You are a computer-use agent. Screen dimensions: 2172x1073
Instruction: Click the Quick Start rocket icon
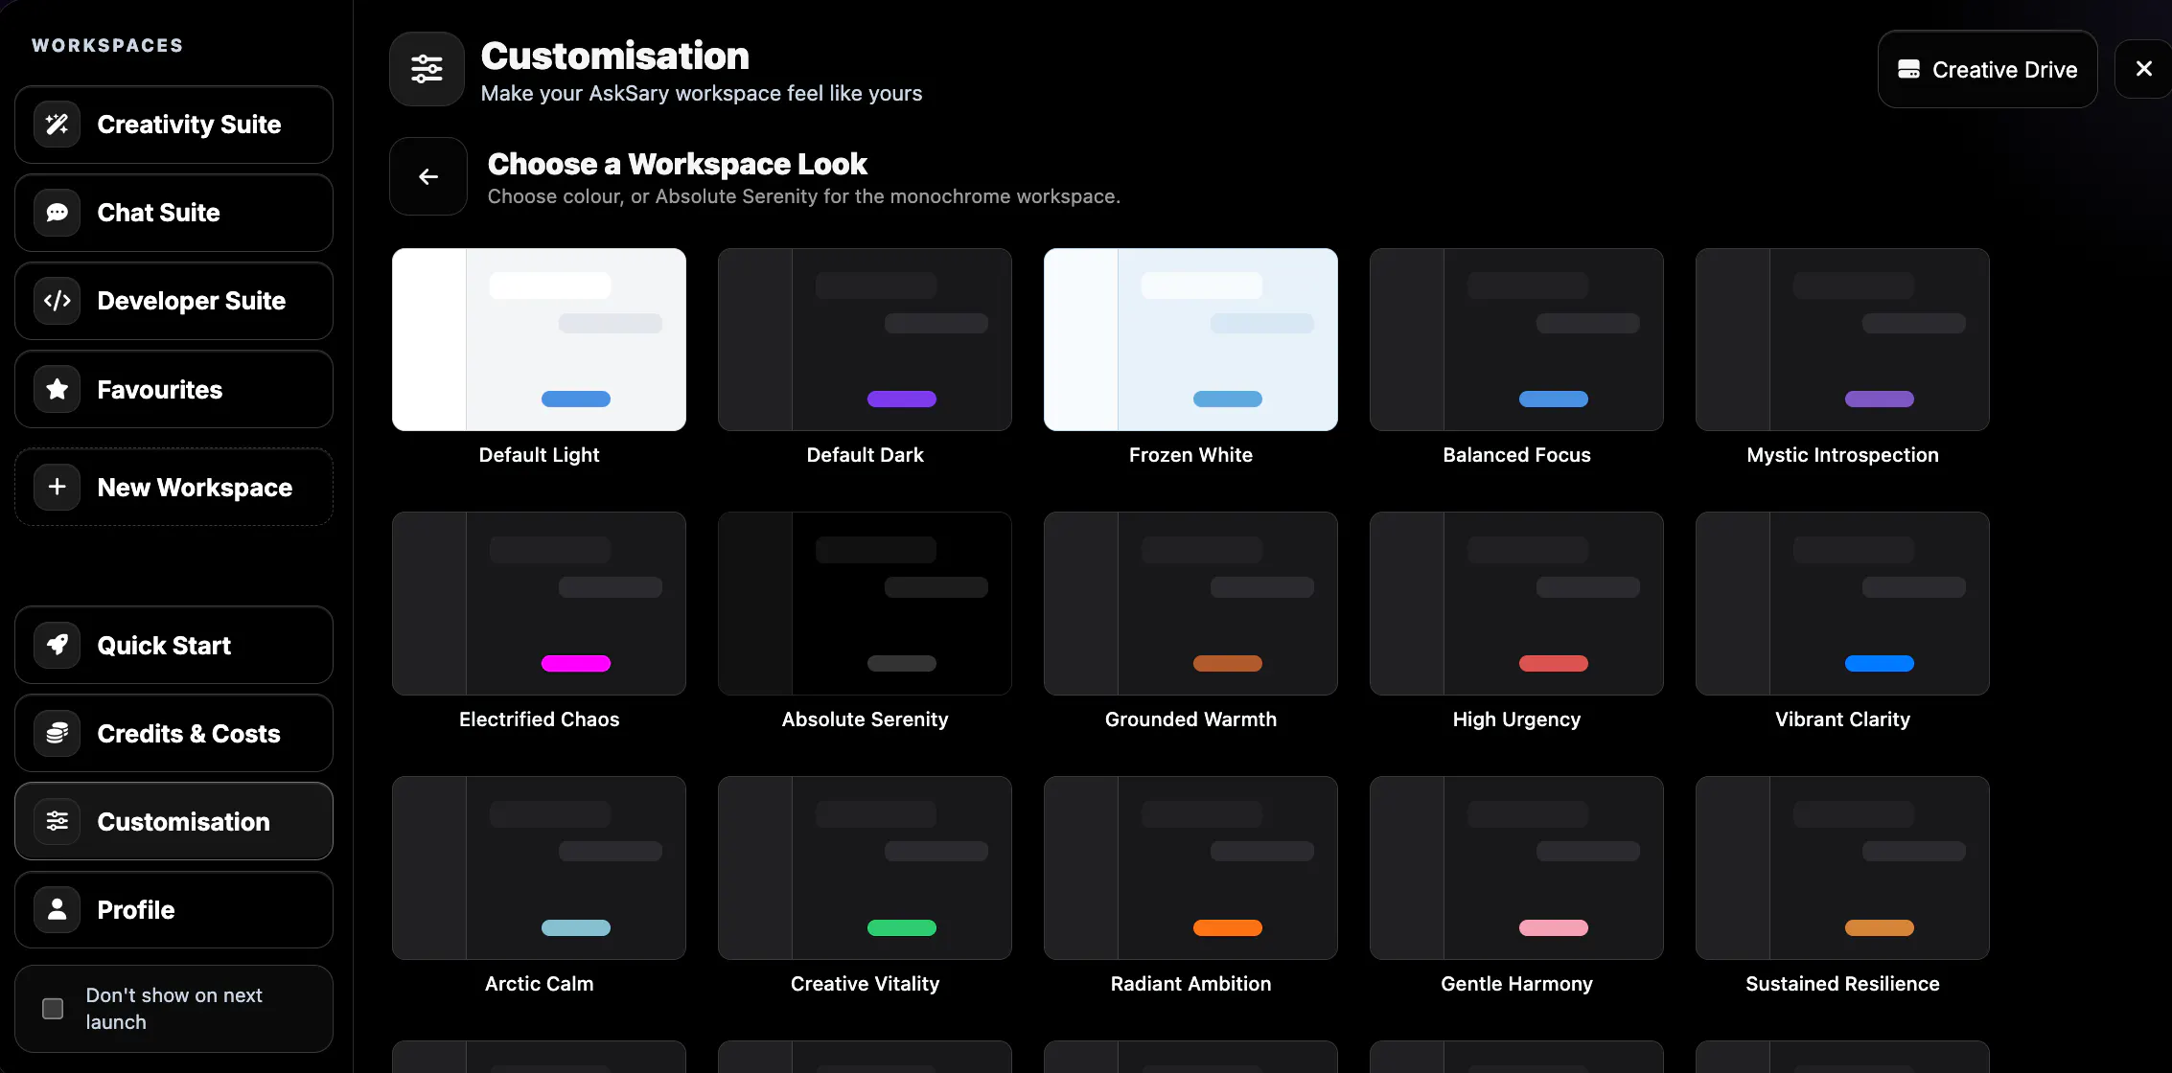tap(58, 645)
